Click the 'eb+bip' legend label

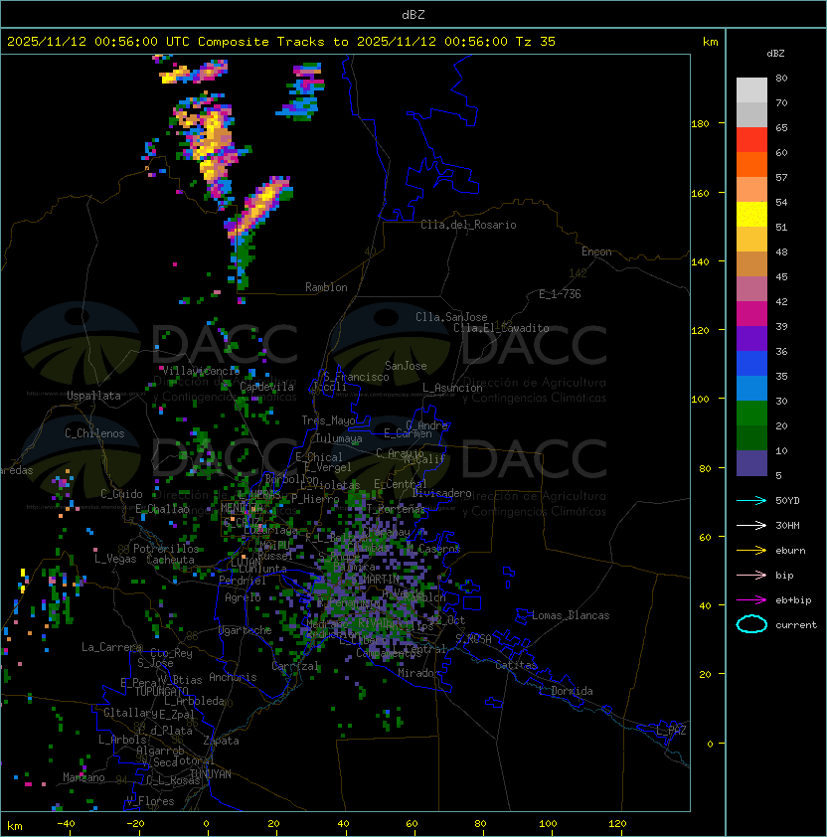793,600
